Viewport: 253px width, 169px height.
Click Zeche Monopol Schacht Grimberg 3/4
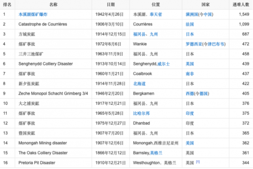pos(53,94)
